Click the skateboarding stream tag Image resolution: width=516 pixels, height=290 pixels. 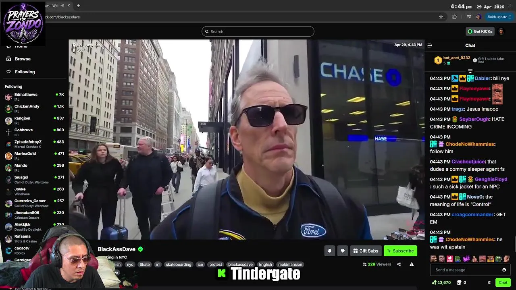[179, 265]
